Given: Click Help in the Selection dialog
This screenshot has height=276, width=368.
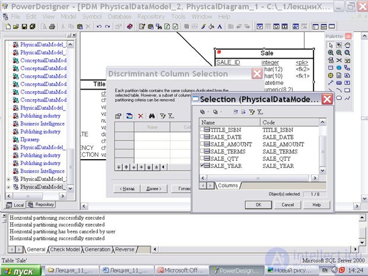Looking at the screenshot, I should coord(316,205).
